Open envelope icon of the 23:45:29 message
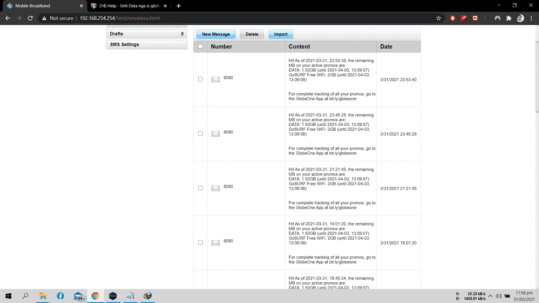The height and width of the screenshot is (303, 539). 216,134
